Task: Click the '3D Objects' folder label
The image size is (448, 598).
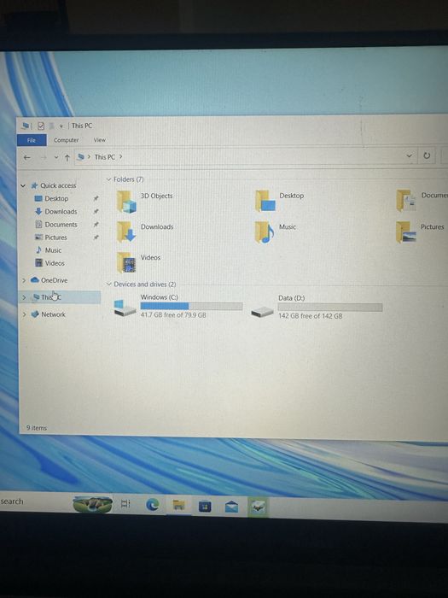Action: click(x=156, y=196)
